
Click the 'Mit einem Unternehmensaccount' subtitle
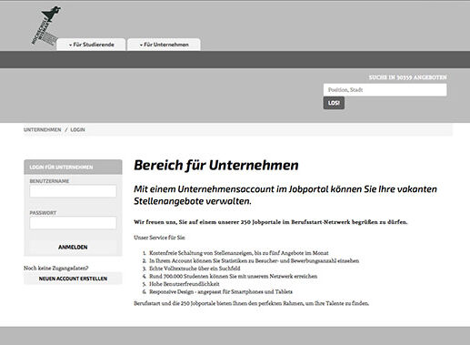coord(285,195)
